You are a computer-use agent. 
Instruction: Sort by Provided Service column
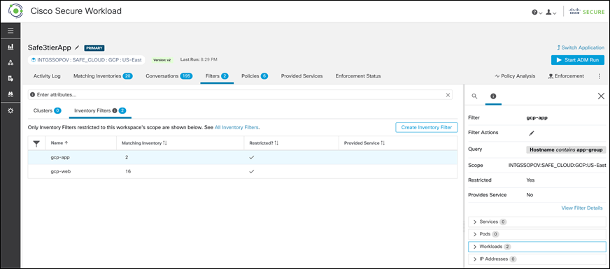[364, 143]
